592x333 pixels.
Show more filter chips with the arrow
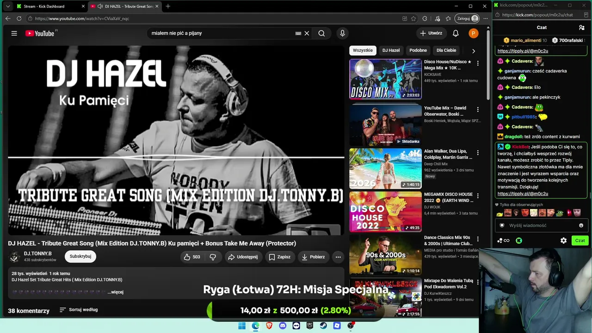click(x=473, y=51)
